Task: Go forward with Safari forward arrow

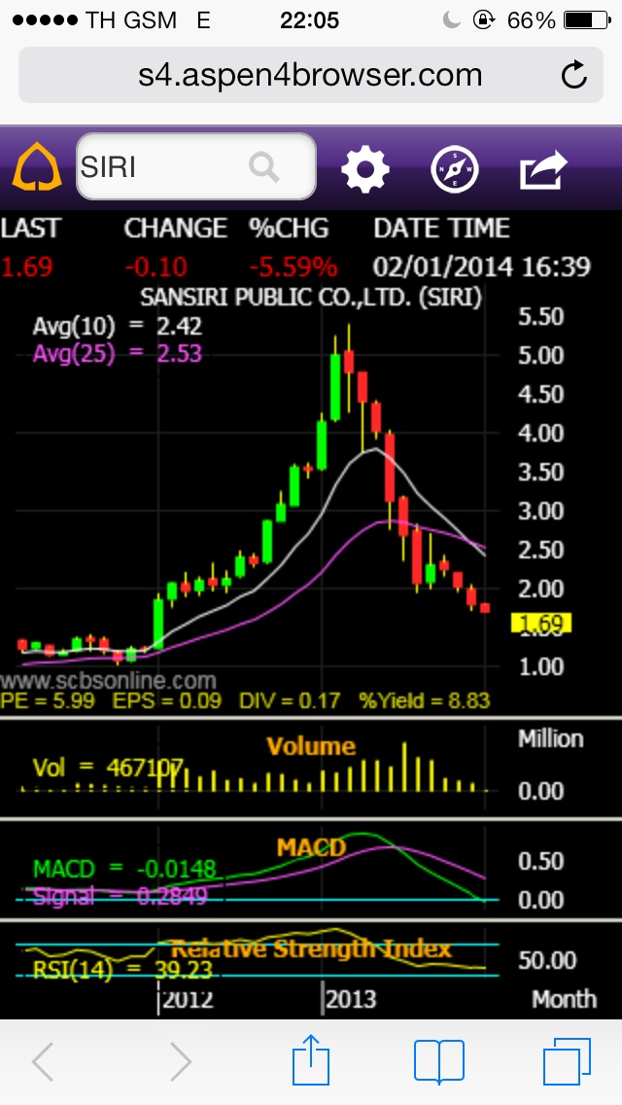Action: [181, 1061]
